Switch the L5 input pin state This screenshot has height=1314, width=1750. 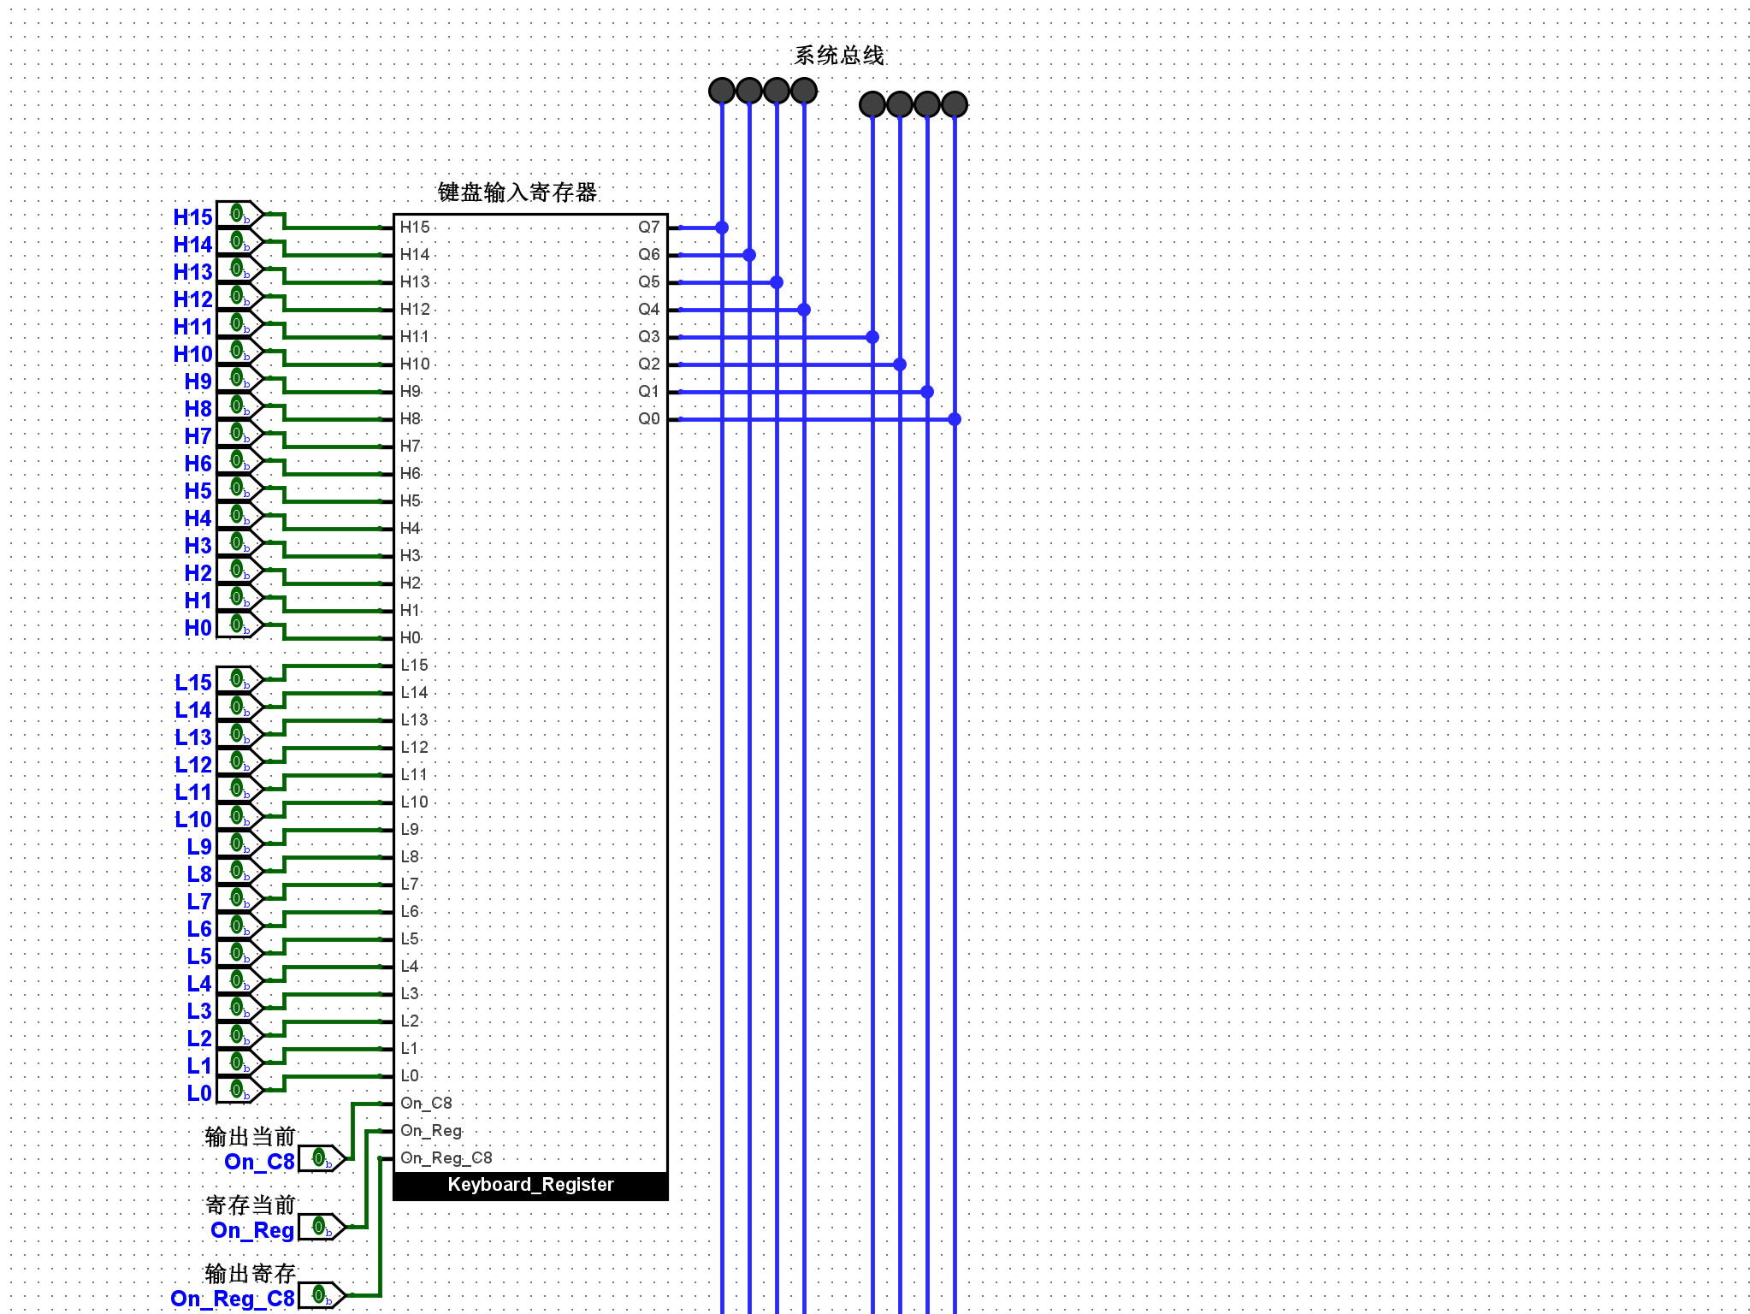[x=239, y=953]
